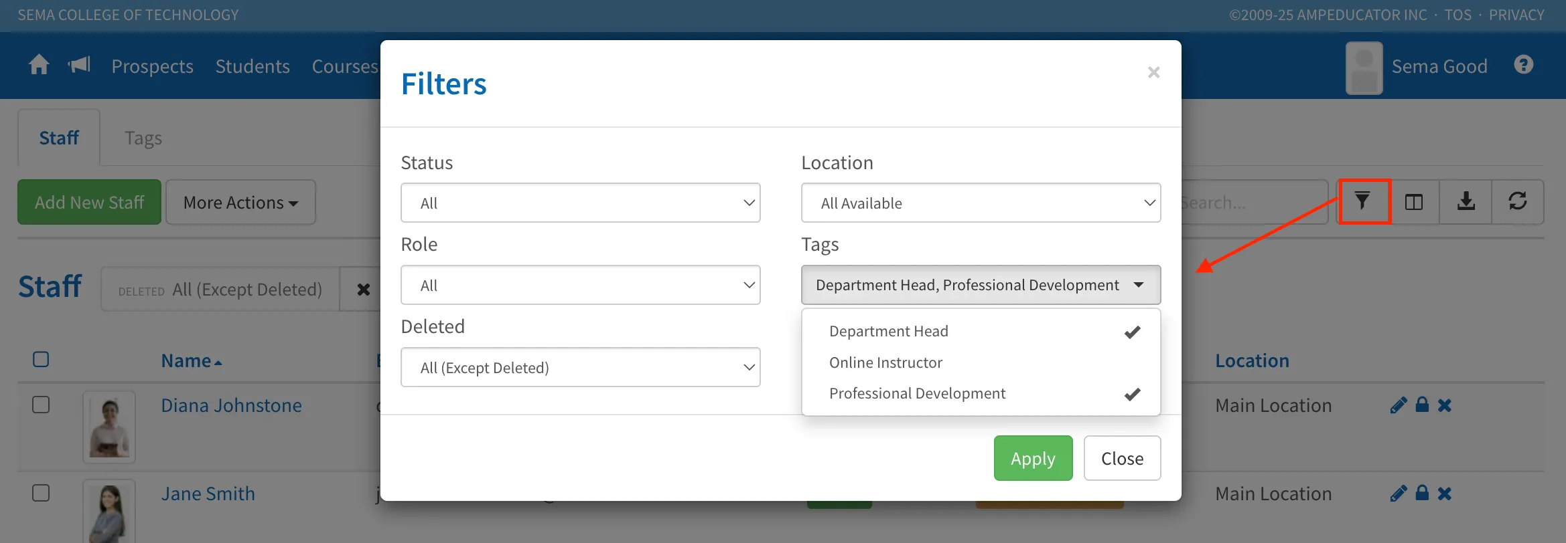Open the Role dropdown
1566x543 pixels.
[x=580, y=285]
